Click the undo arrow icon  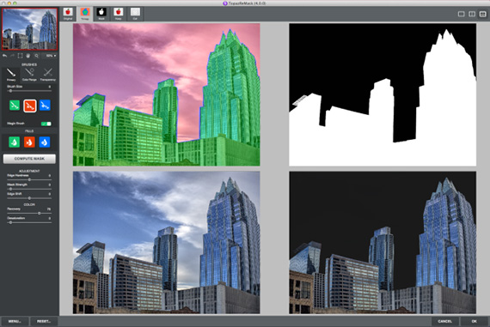(x=4, y=56)
